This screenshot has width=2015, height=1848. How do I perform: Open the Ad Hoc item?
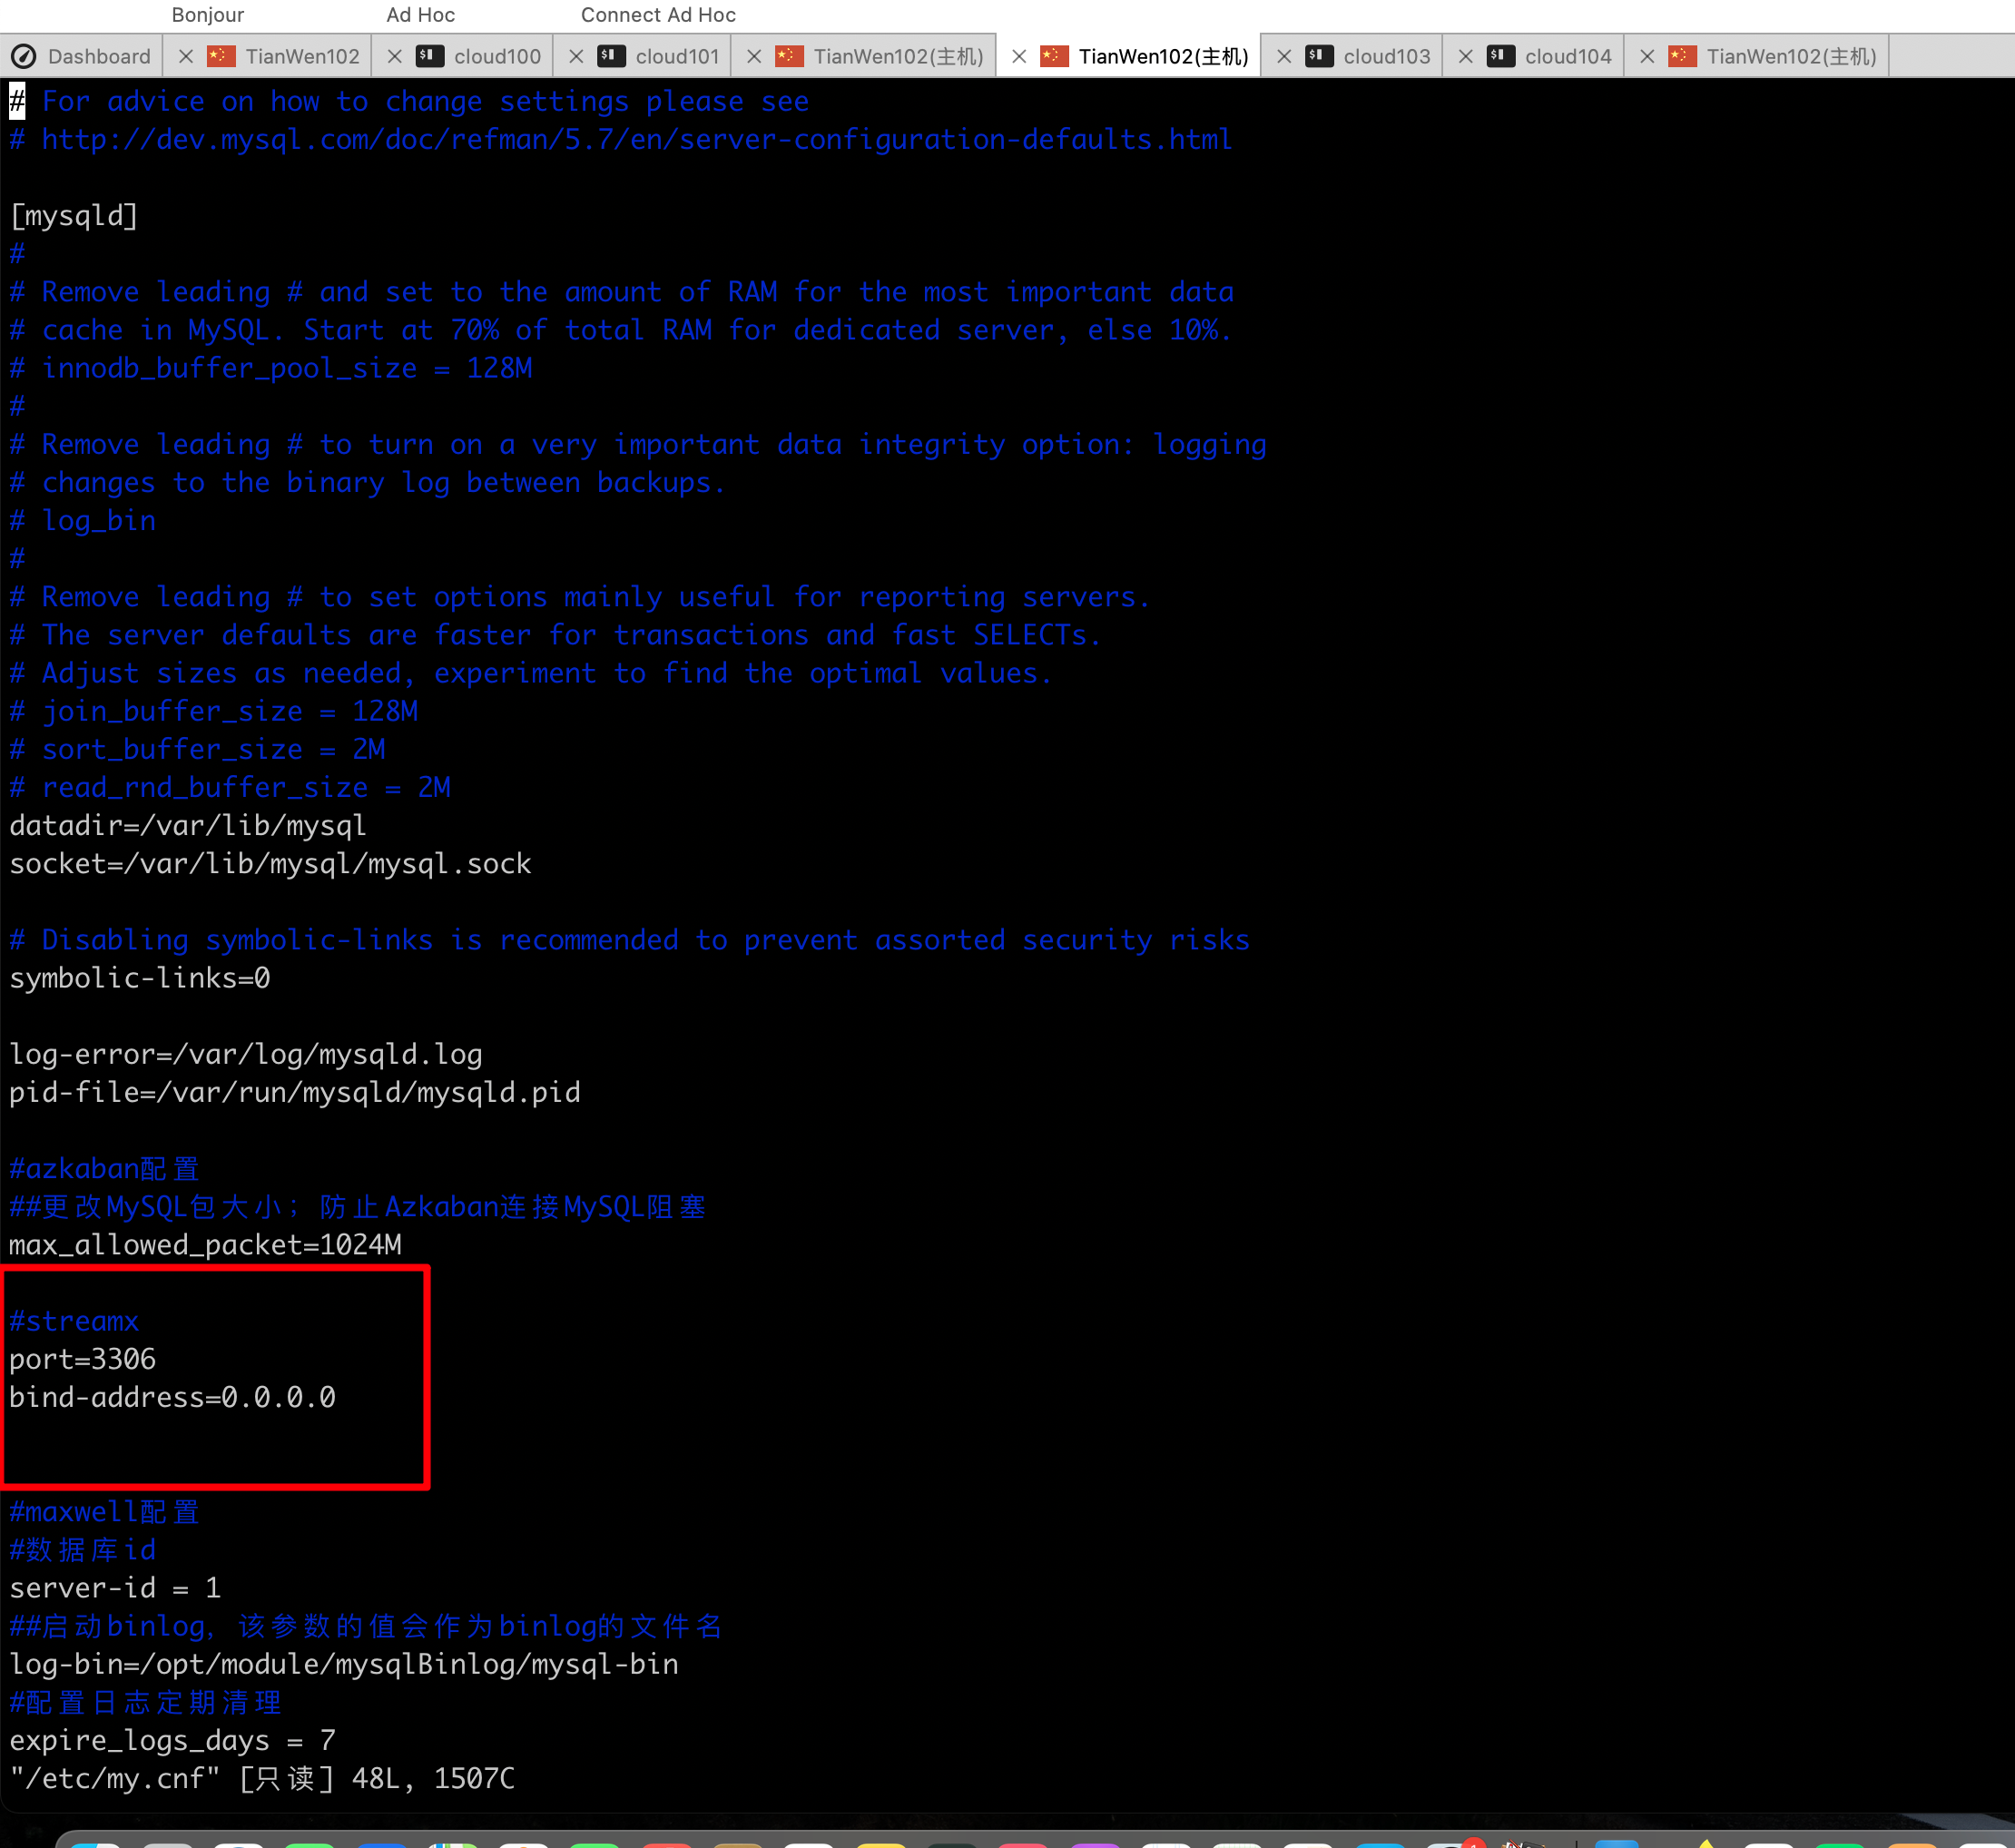point(421,15)
